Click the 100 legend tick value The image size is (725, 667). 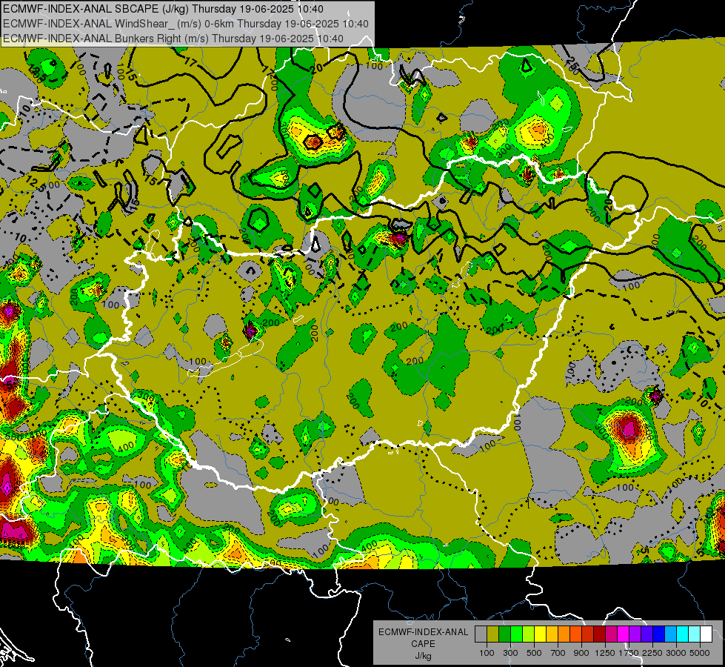pyautogui.click(x=487, y=653)
